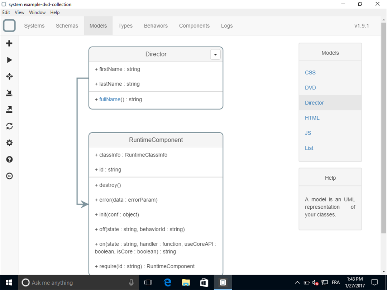Open the Logs tab
Viewport: 387px width, 290px height.
[x=227, y=26]
